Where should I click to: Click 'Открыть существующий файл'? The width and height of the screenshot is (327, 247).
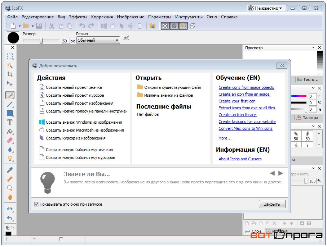(x=169, y=87)
